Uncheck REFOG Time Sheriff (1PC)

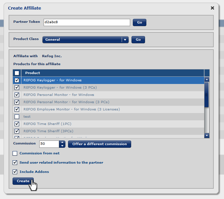click(17, 124)
